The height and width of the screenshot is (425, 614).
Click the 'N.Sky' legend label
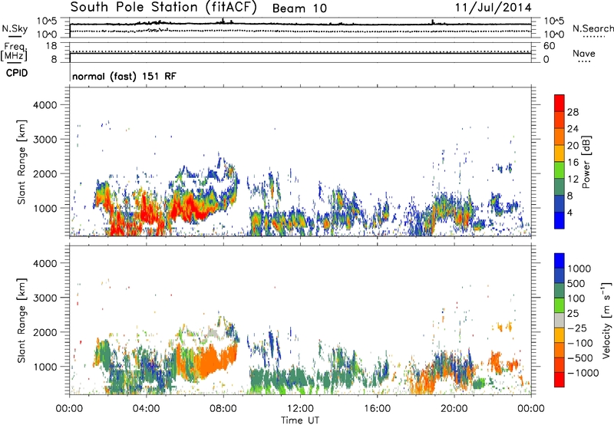point(15,28)
